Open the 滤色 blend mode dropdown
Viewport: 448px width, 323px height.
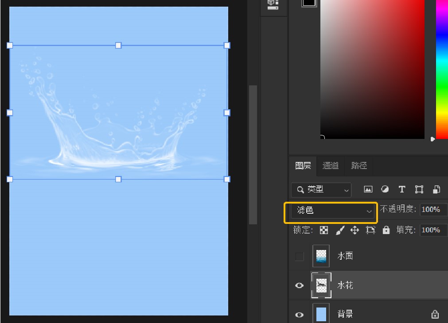coord(331,211)
